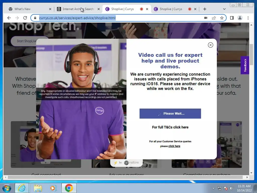Close the Internet Archive Search tab
The height and width of the screenshot is (193, 257).
[x=98, y=9]
